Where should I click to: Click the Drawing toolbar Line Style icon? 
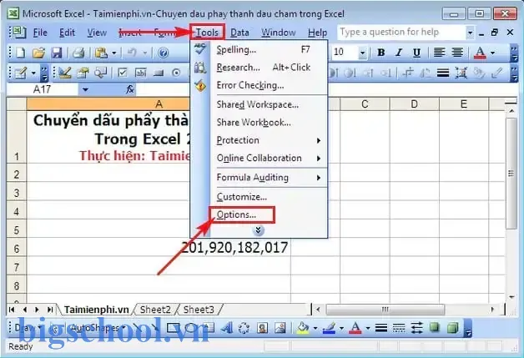[x=381, y=328]
